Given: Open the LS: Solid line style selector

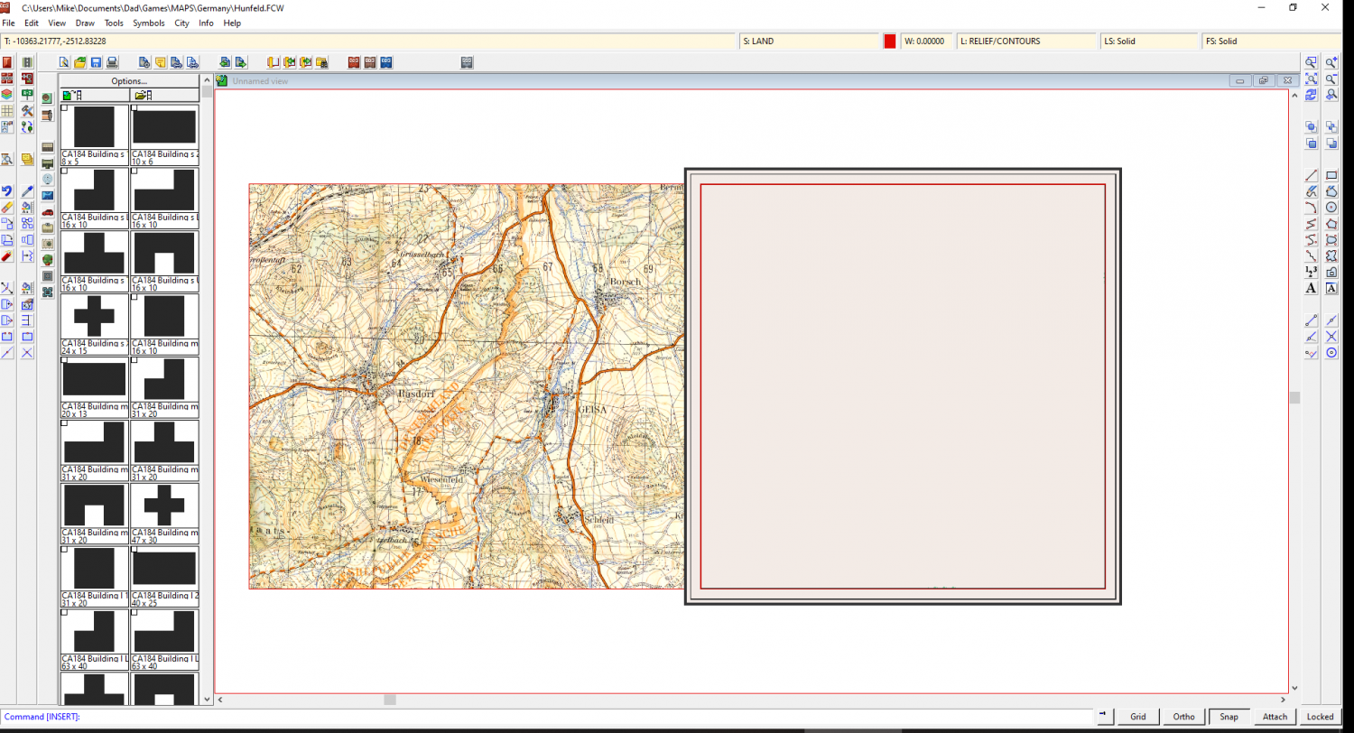Looking at the screenshot, I should (1147, 42).
